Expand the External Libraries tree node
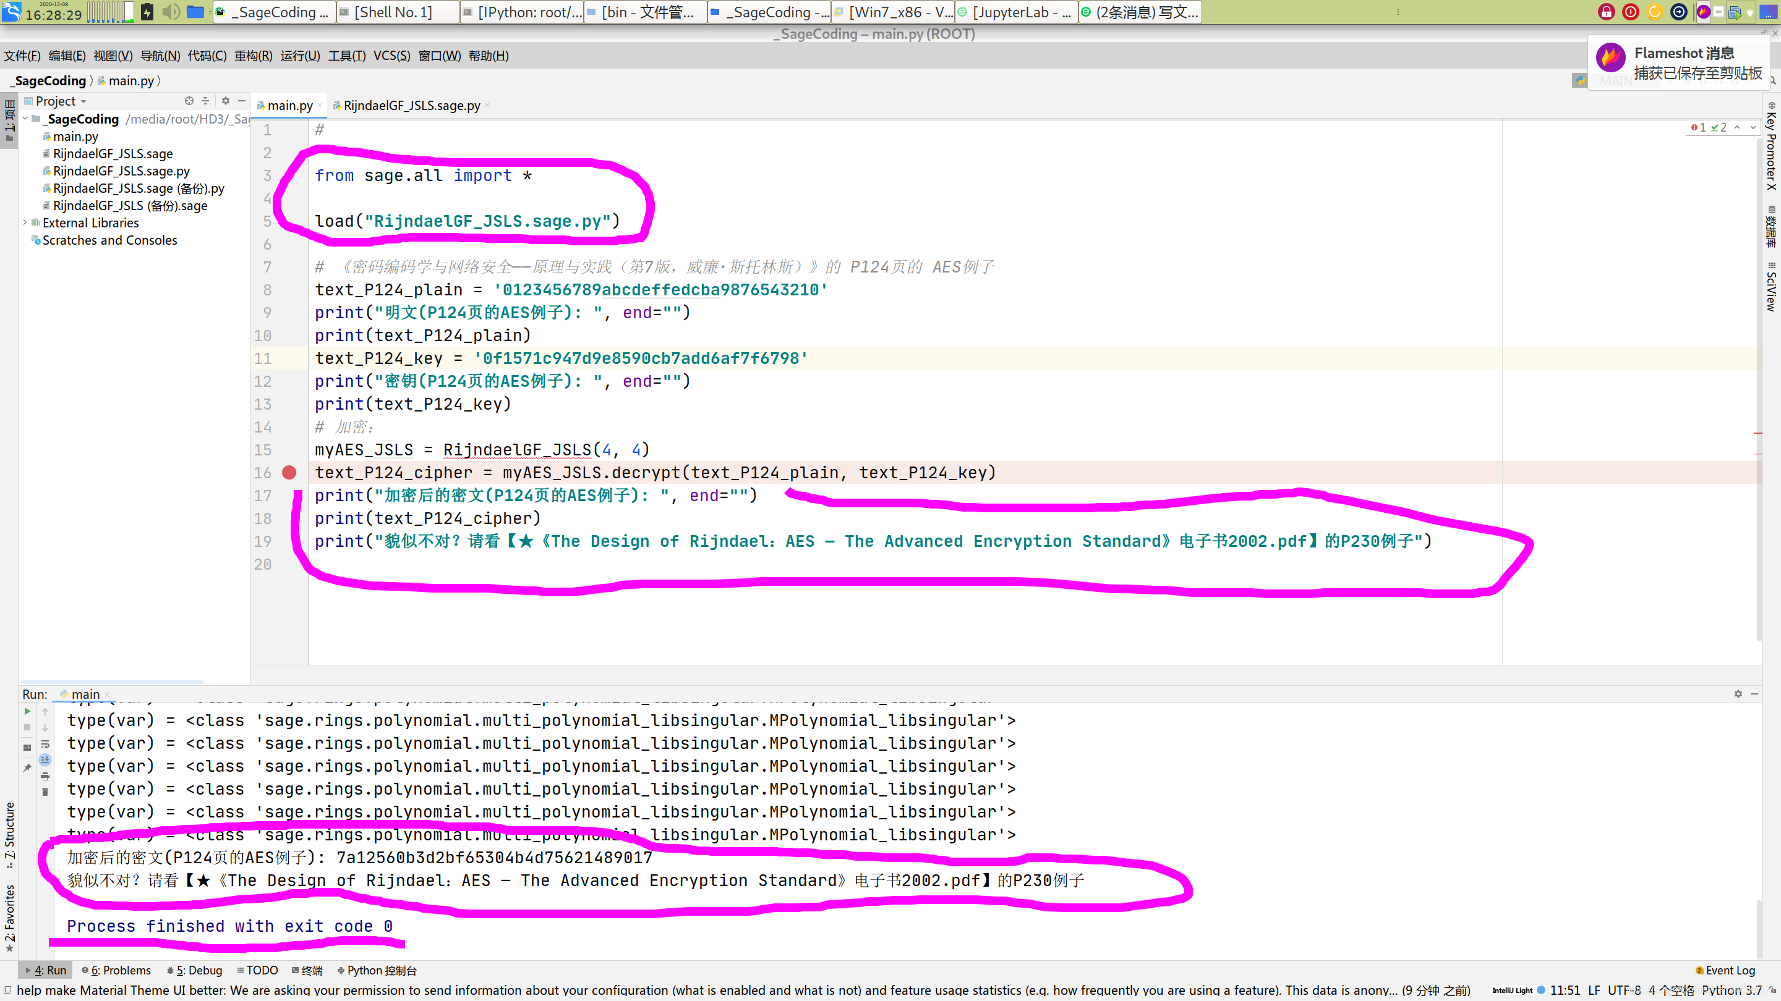The height and width of the screenshot is (1001, 1781). coord(25,222)
